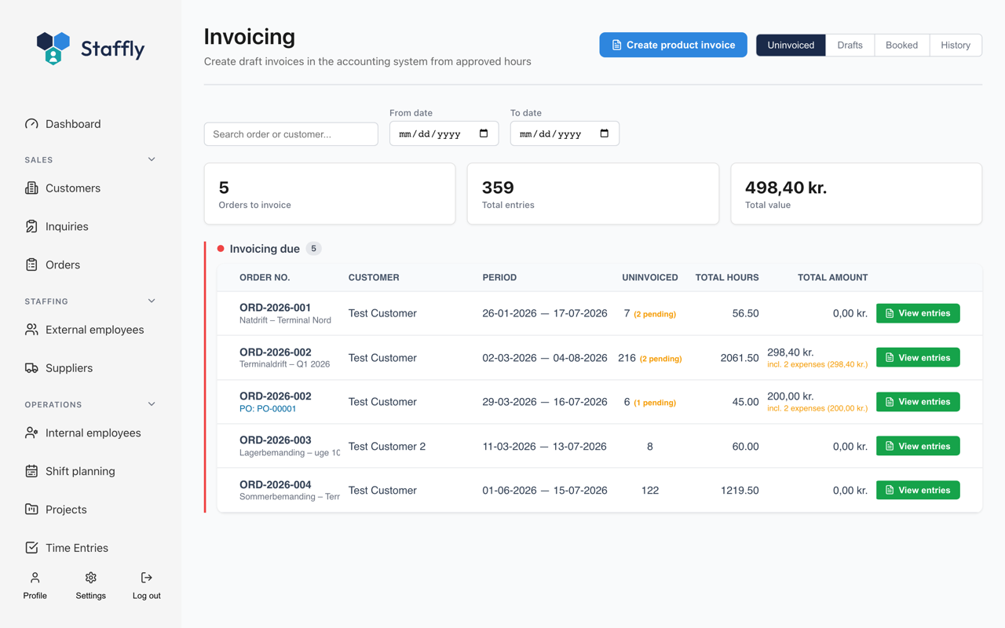The image size is (1005, 628).
Task: View entries for ORD-2026-004
Action: point(918,490)
